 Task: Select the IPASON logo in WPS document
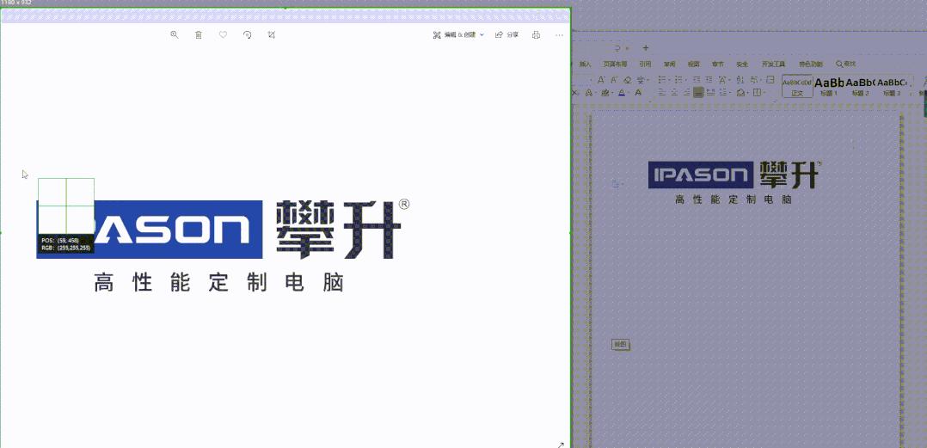(701, 175)
